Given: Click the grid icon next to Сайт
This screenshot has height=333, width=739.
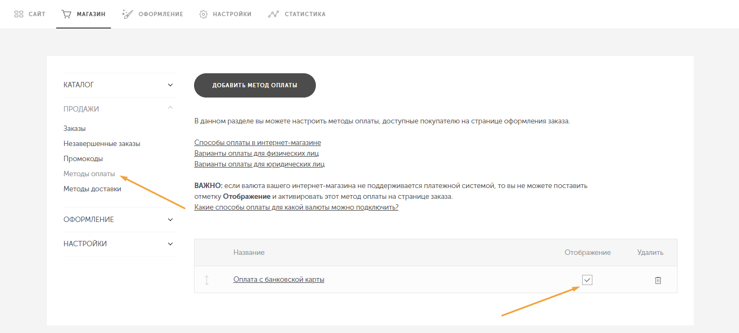Looking at the screenshot, I should [x=19, y=14].
